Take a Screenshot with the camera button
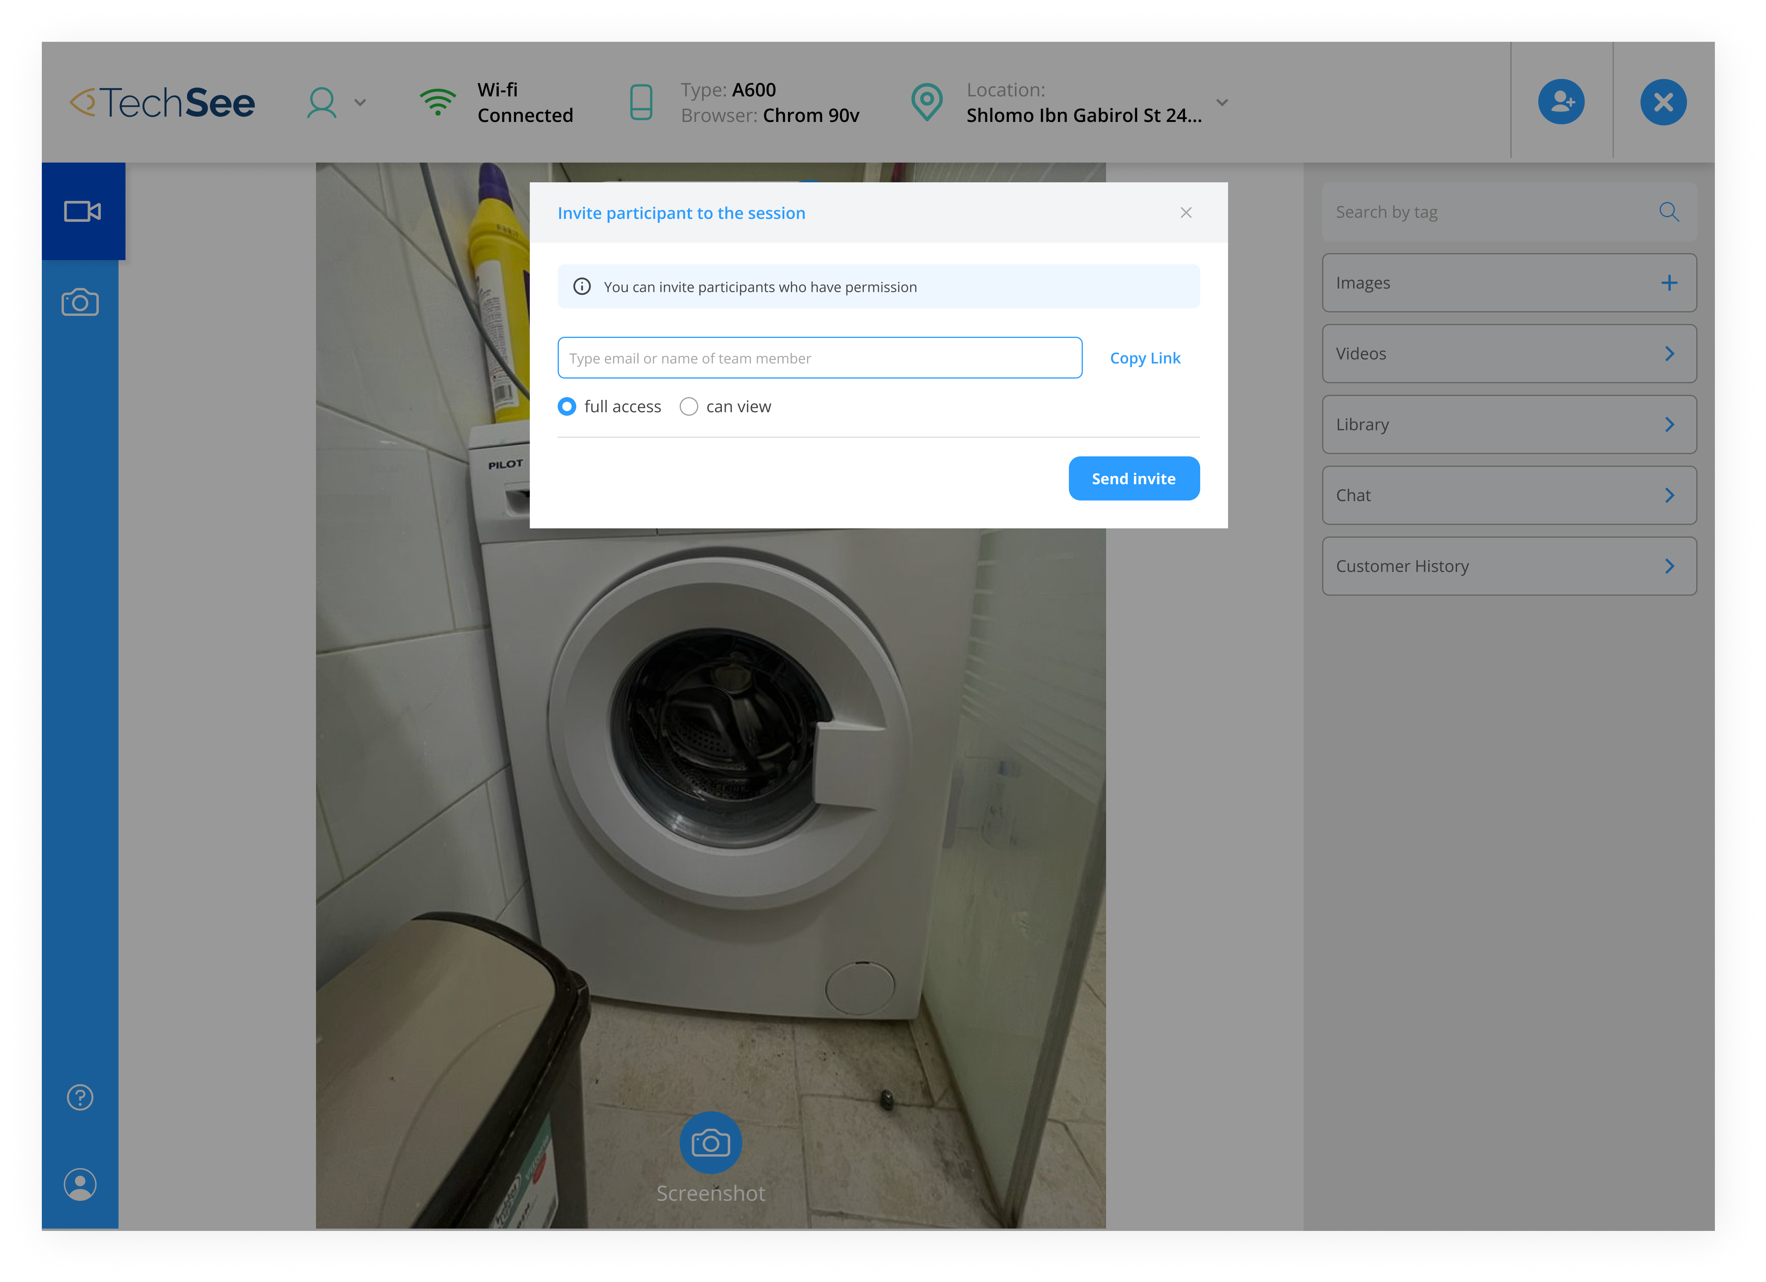Viewport: 1766px width, 1282px height. pyautogui.click(x=711, y=1142)
